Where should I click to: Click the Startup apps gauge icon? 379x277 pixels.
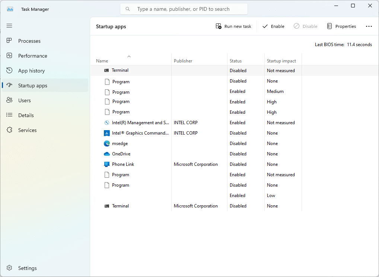click(x=9, y=85)
